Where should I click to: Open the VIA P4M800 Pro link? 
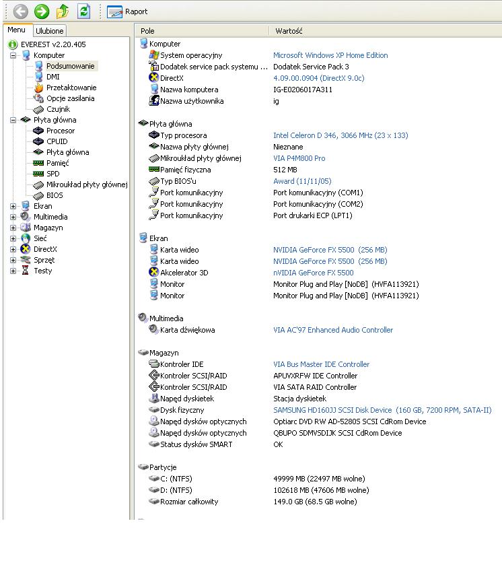[x=299, y=158]
